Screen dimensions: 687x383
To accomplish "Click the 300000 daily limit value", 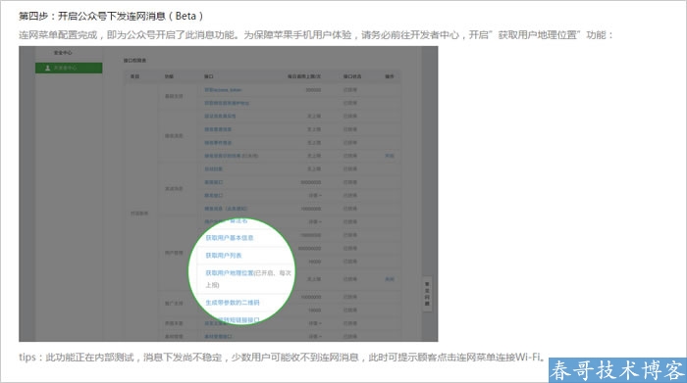I will (313, 90).
